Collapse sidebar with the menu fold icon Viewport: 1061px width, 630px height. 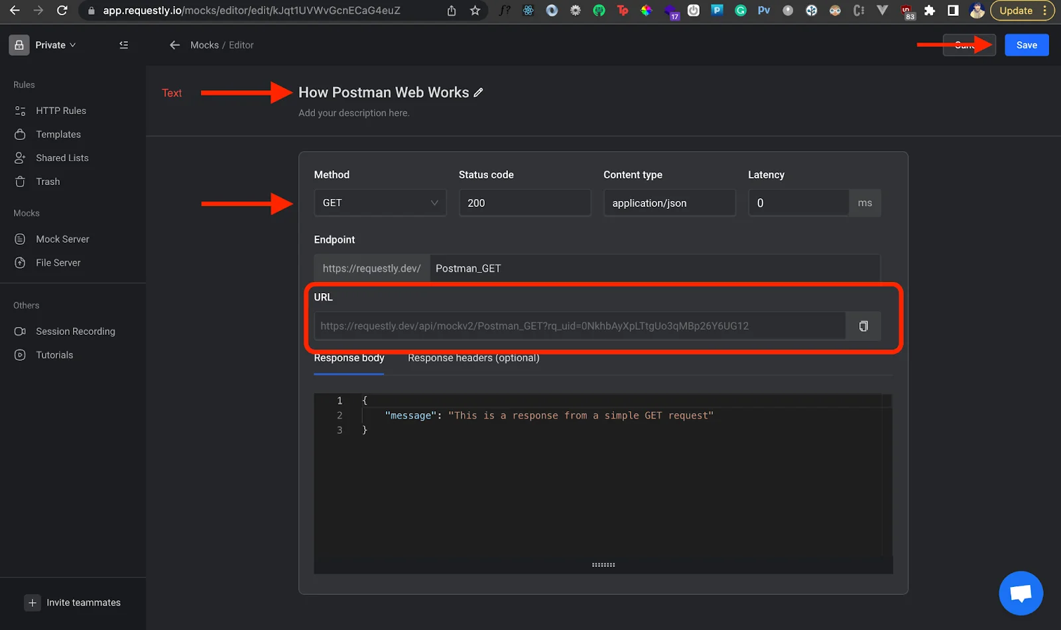(123, 45)
